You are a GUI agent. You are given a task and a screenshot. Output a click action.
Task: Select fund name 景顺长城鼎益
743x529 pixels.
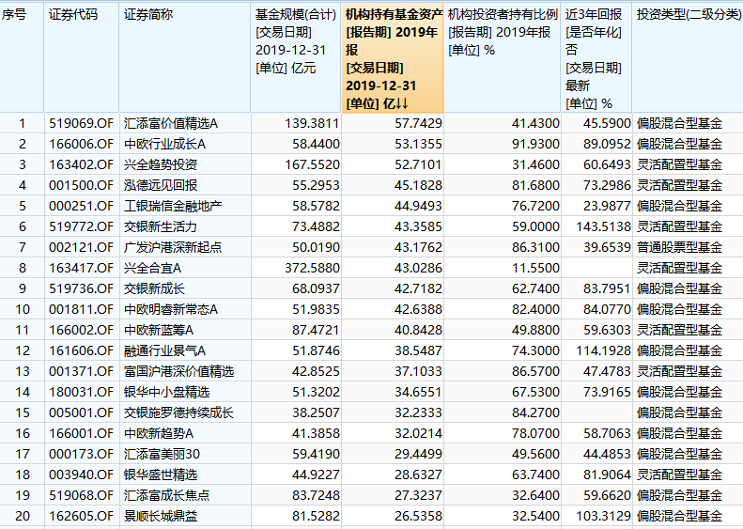161,516
